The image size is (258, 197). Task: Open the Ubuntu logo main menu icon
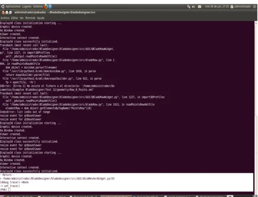pos(2,7)
